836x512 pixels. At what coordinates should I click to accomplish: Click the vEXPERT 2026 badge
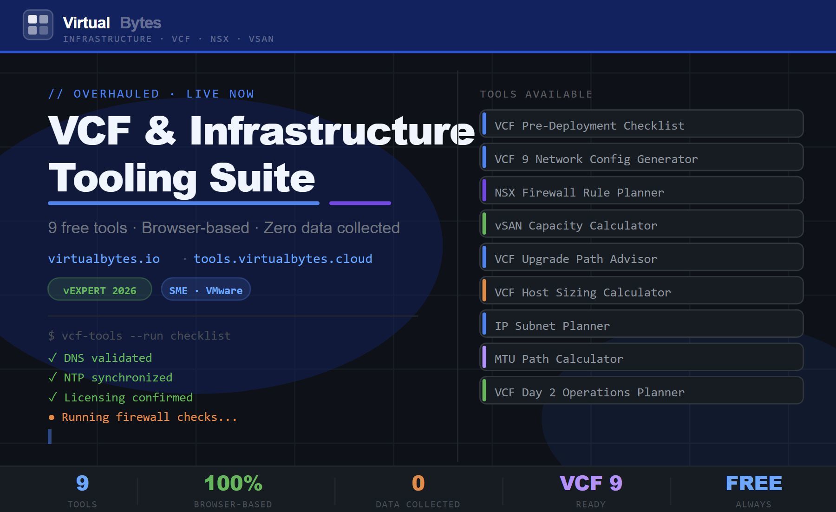[x=100, y=289]
